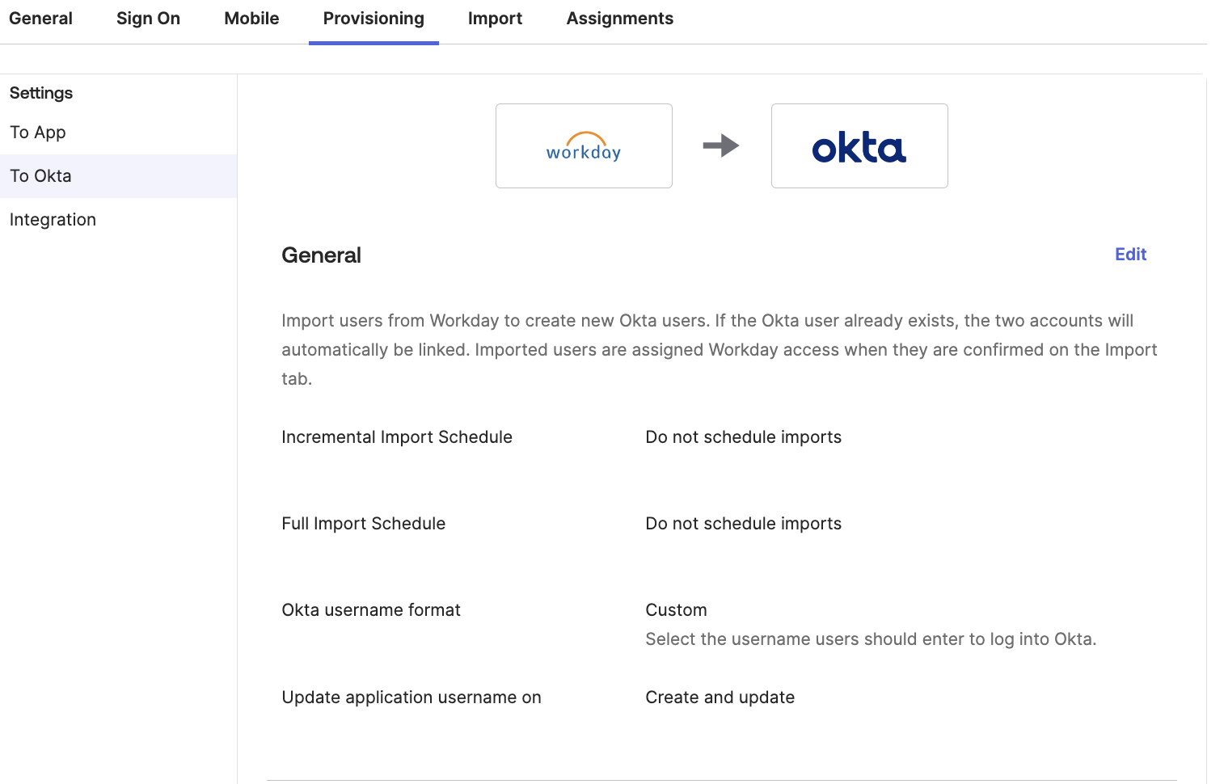Open the Import tab
Viewport: 1224px width, 784px height.
(x=495, y=18)
